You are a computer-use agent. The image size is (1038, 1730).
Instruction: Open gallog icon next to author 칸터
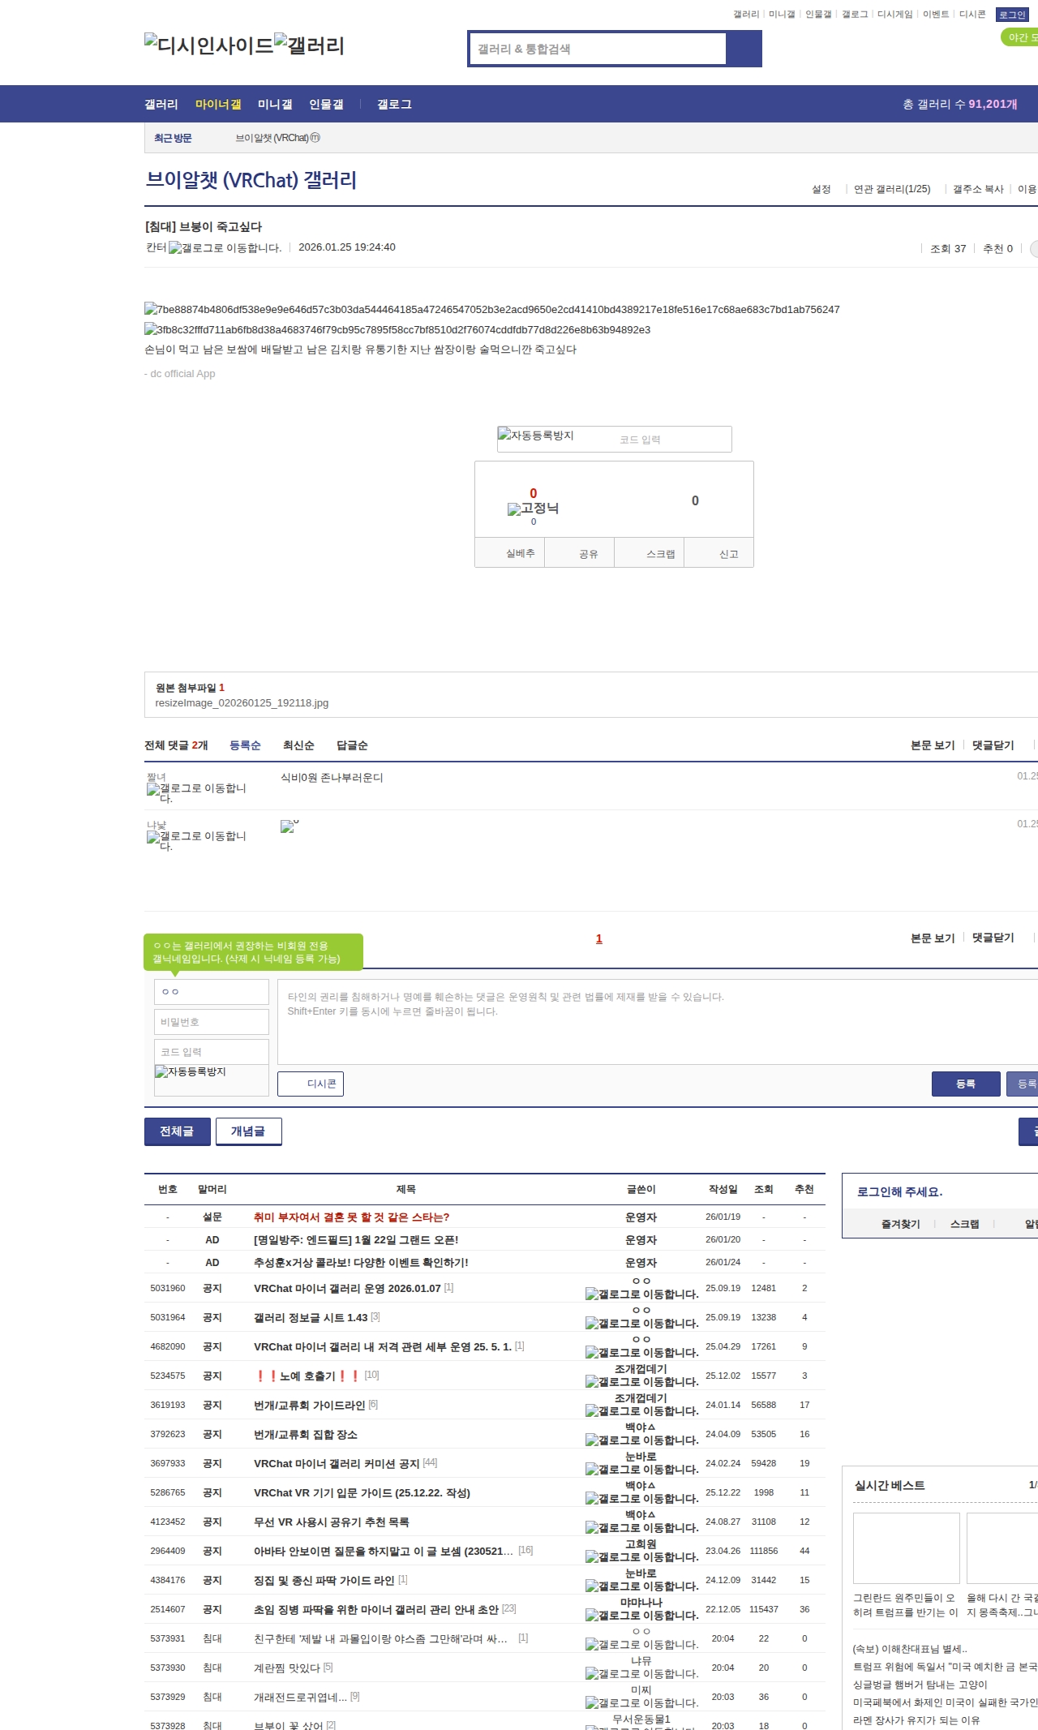coord(225,248)
